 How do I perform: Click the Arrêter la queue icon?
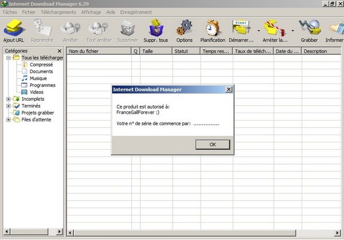[275, 28]
